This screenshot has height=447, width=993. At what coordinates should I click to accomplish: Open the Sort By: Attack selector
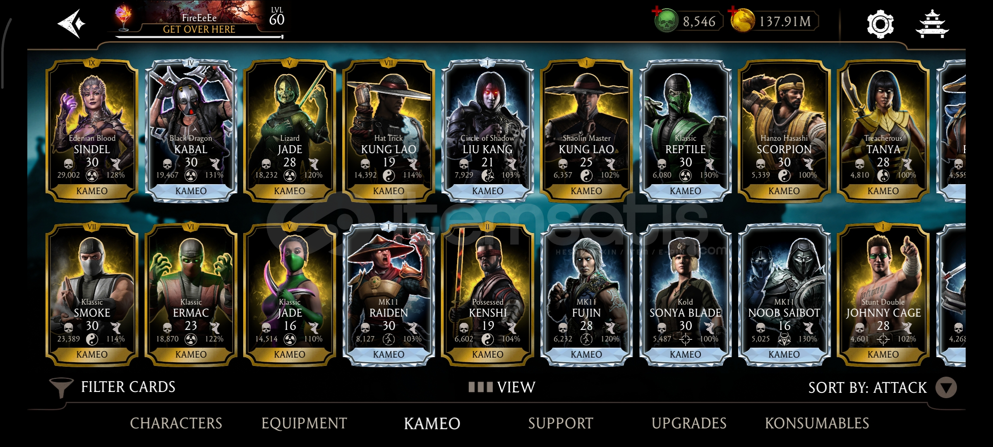point(883,388)
